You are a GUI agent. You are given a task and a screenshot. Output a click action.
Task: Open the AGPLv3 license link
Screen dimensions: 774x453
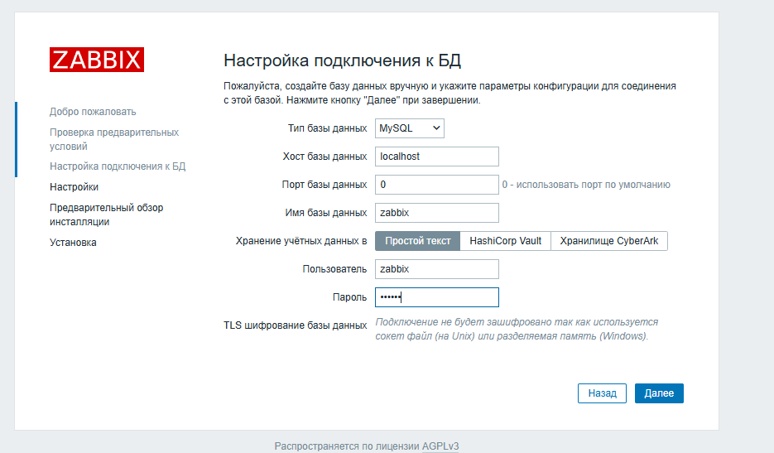[440, 446]
